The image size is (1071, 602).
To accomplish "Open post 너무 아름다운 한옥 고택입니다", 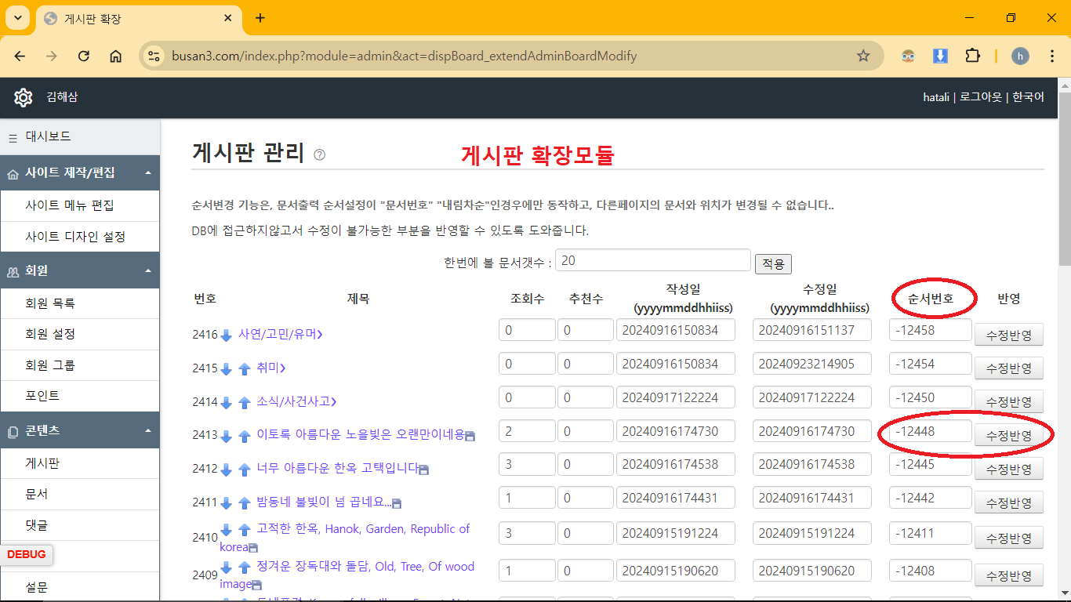I will (339, 468).
